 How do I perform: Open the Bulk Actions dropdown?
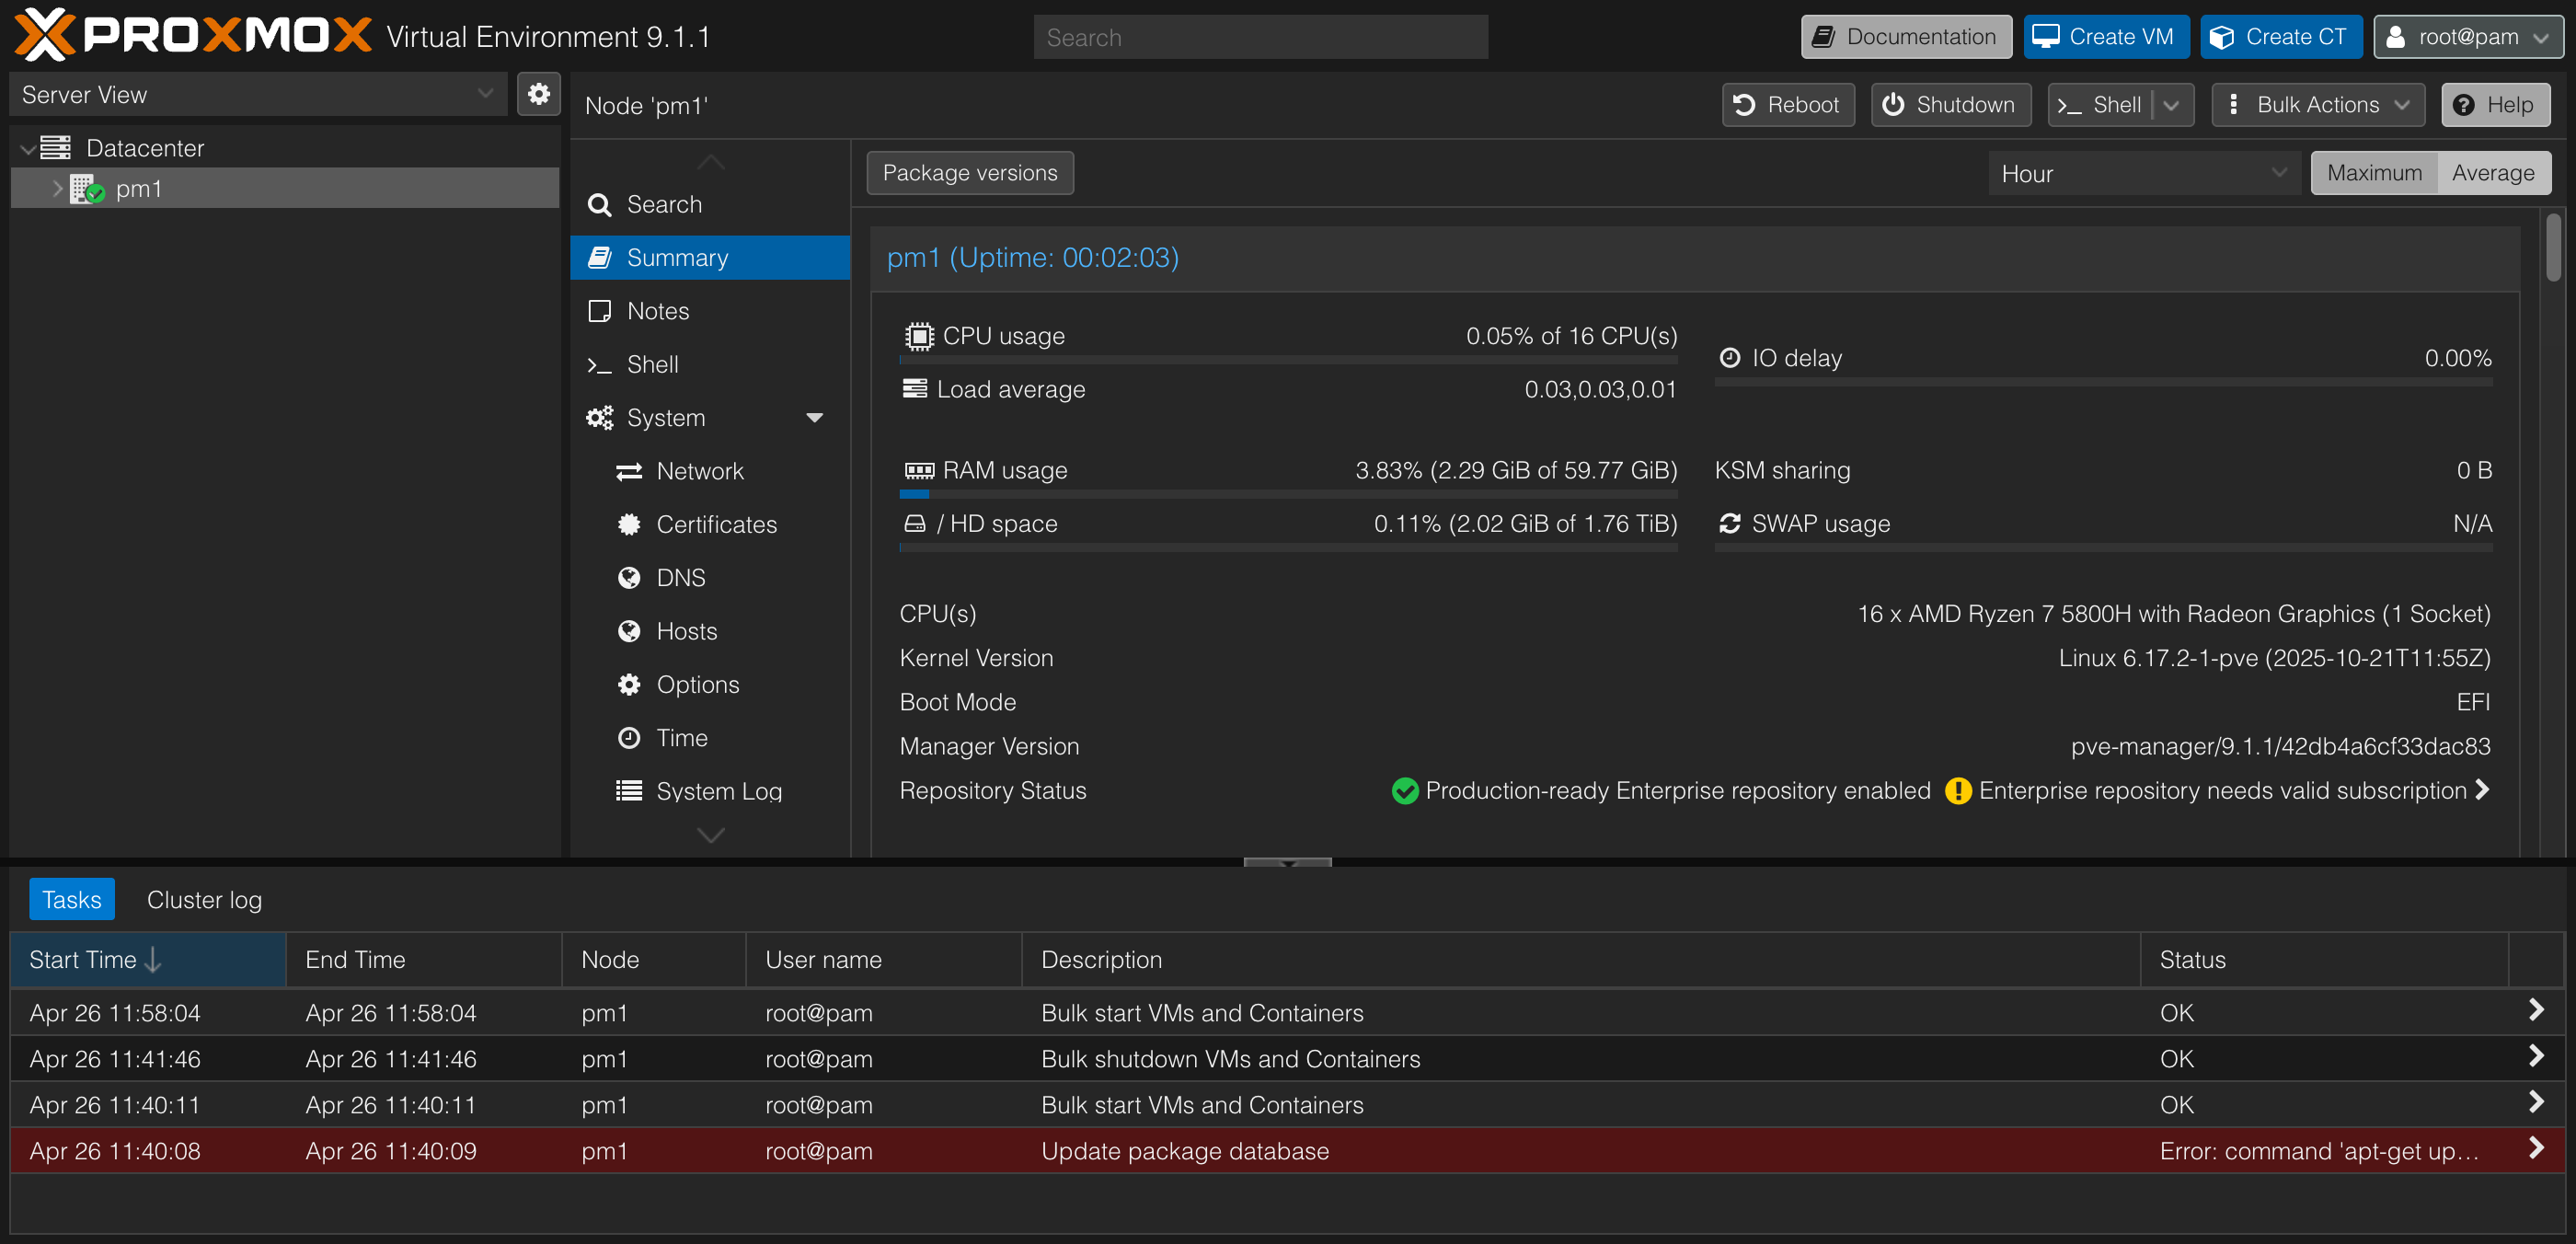click(2318, 105)
